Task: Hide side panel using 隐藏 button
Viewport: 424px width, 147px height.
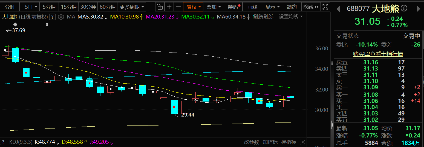Action: (311, 7)
